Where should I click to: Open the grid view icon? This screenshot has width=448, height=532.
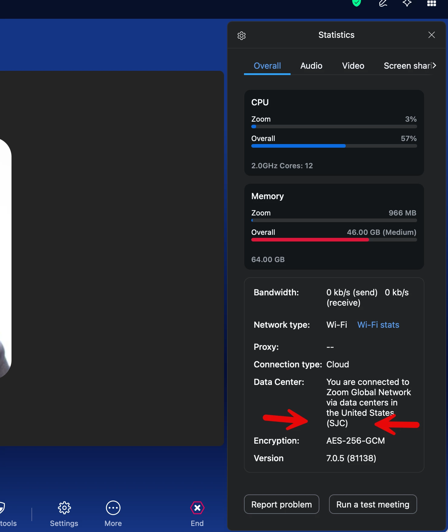pyautogui.click(x=431, y=3)
